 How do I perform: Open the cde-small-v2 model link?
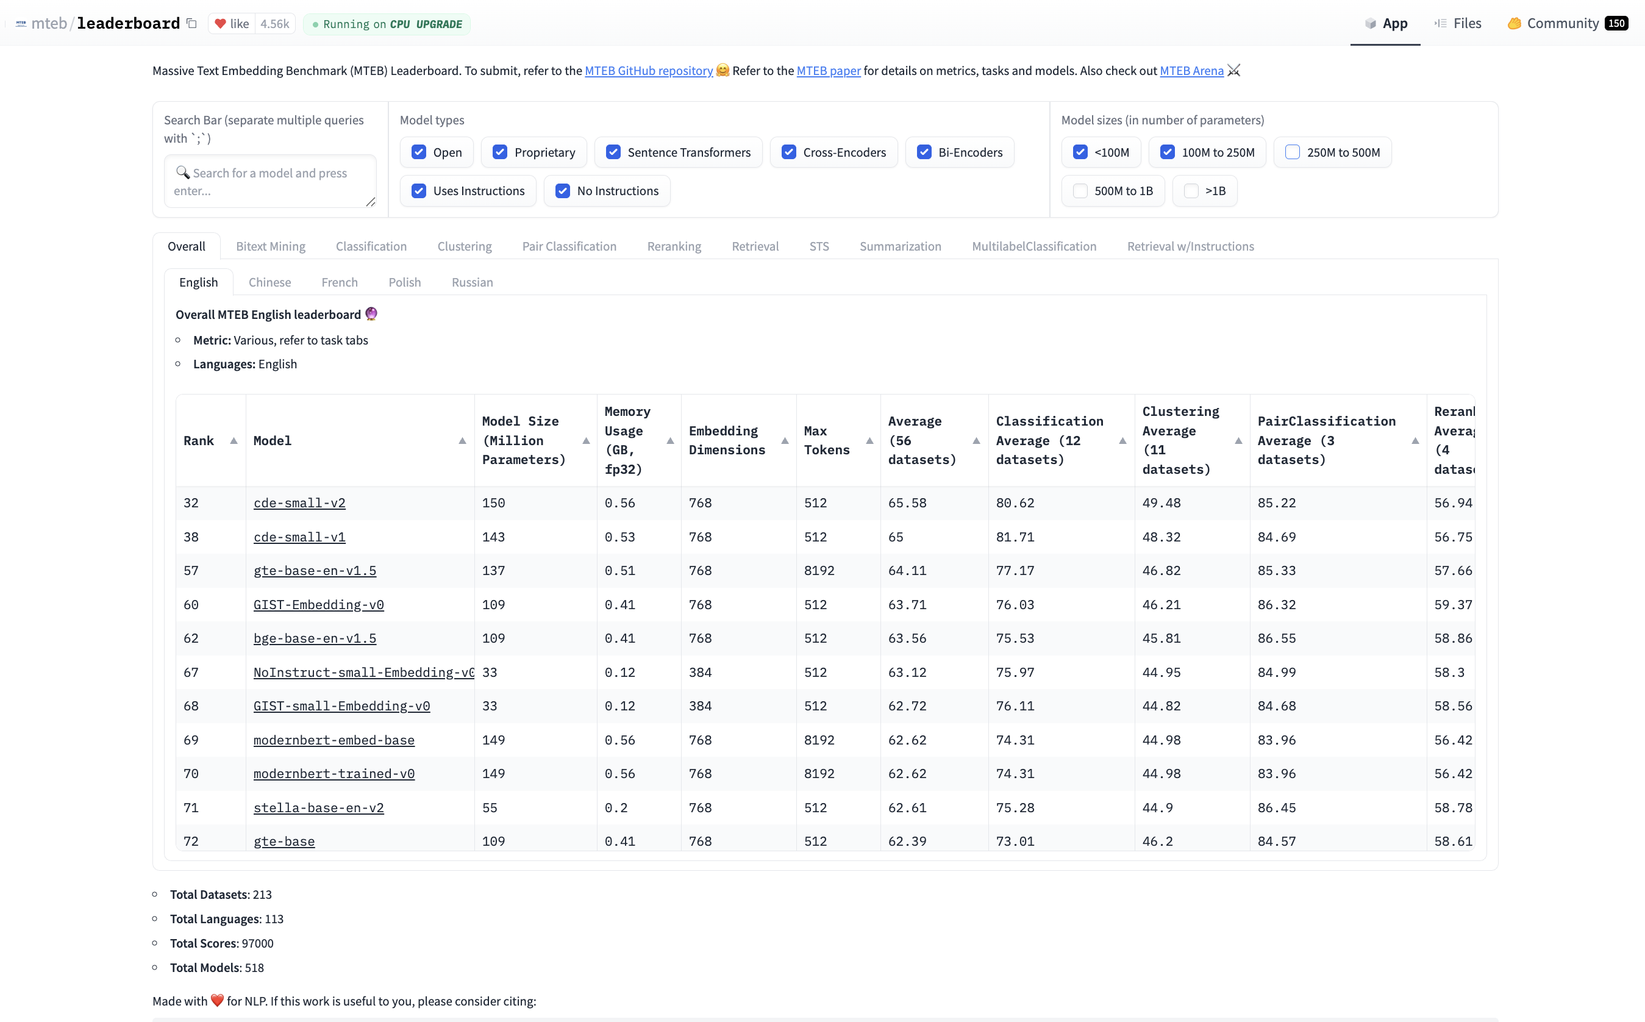tap(299, 503)
